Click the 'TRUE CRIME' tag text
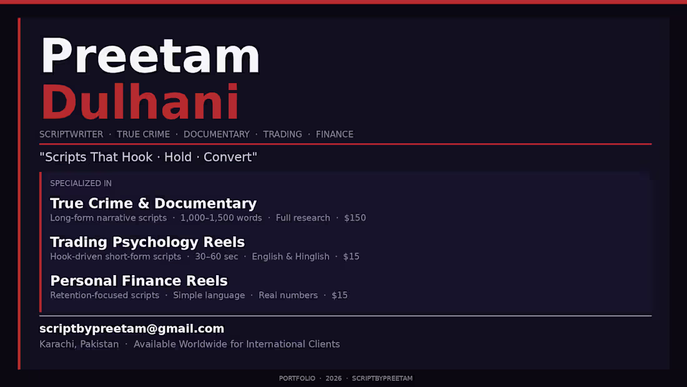Viewport: 687px width, 387px height. [x=143, y=134]
